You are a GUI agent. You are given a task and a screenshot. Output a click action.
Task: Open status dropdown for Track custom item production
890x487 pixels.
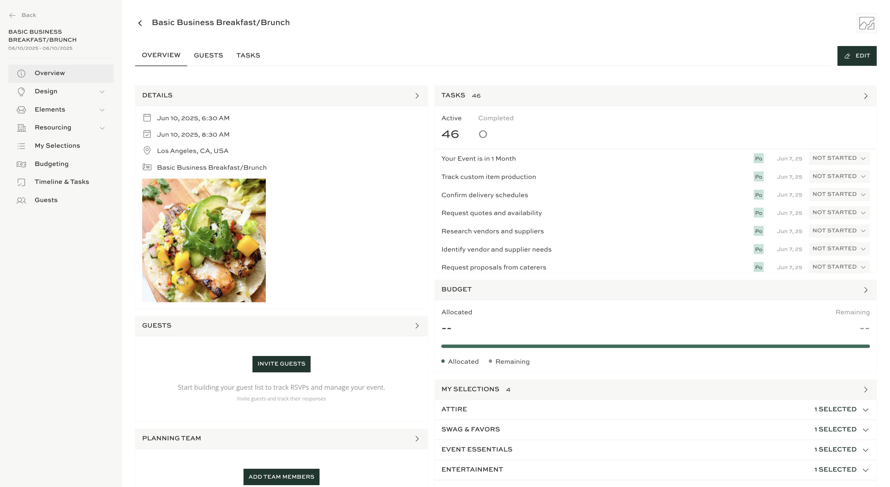[839, 176]
